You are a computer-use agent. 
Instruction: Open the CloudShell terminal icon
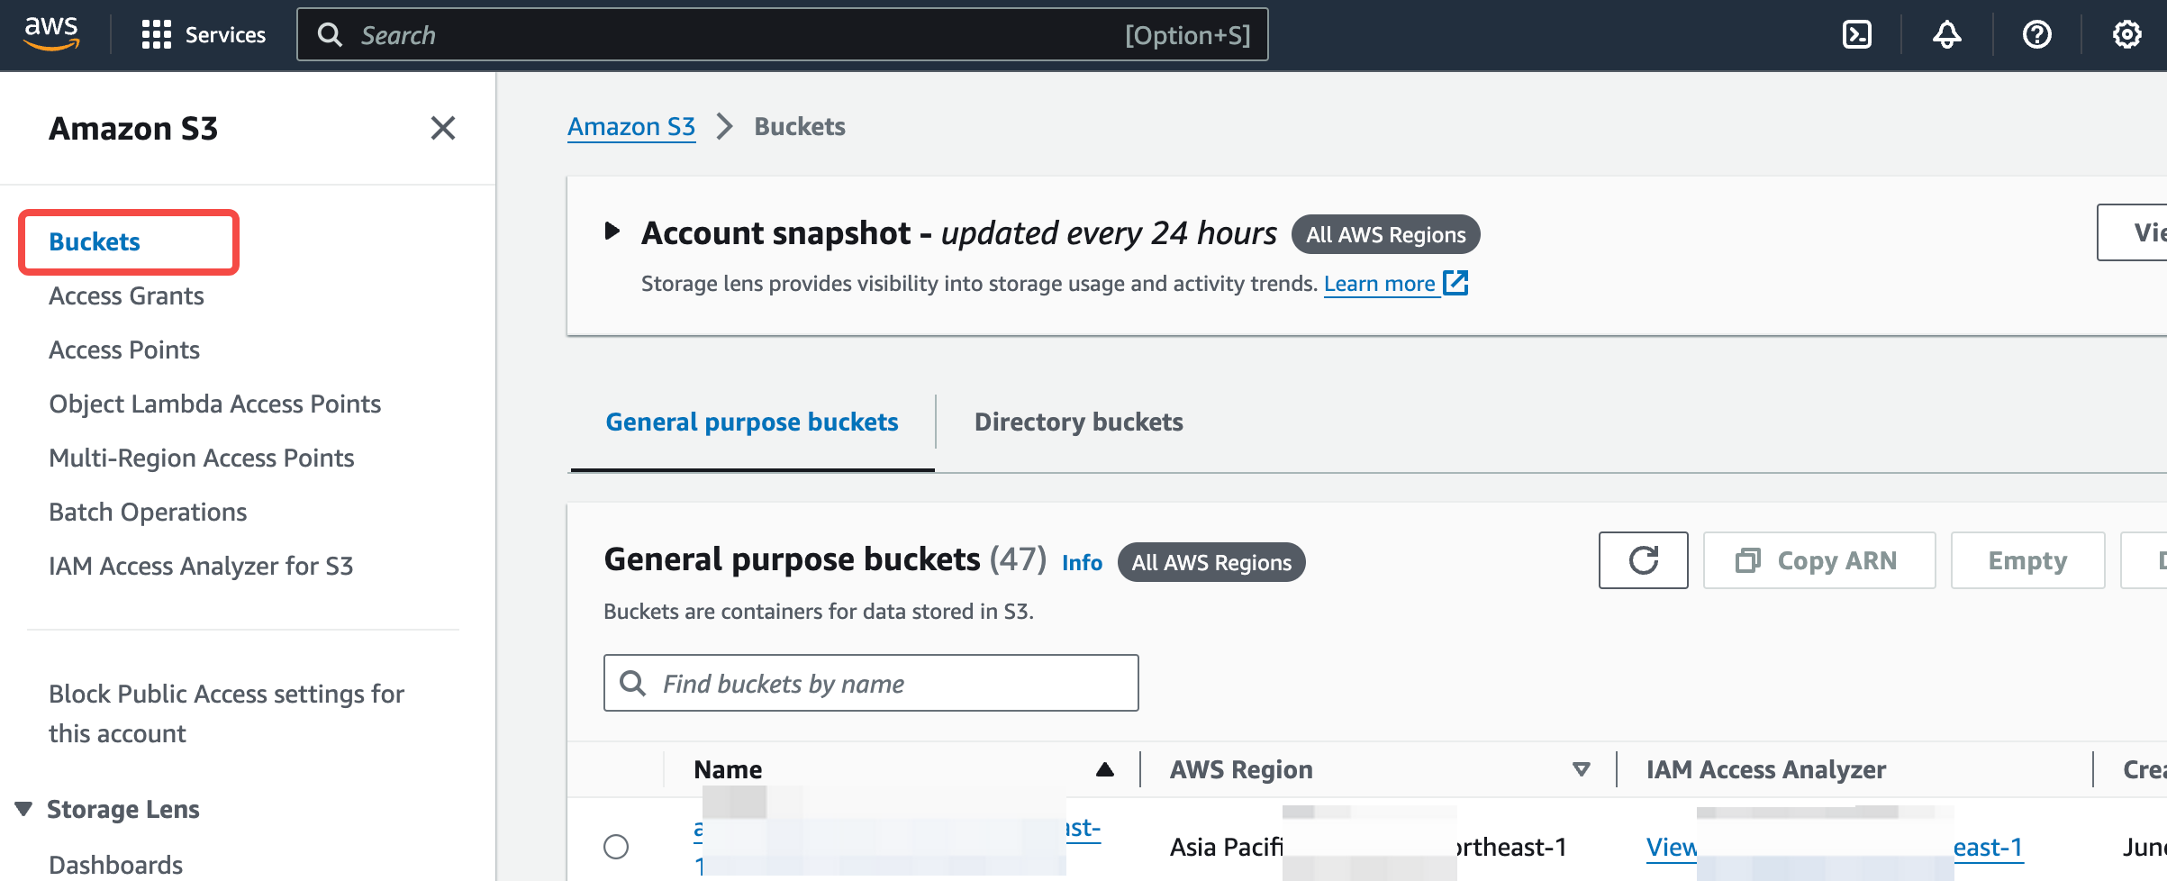coord(1856,35)
